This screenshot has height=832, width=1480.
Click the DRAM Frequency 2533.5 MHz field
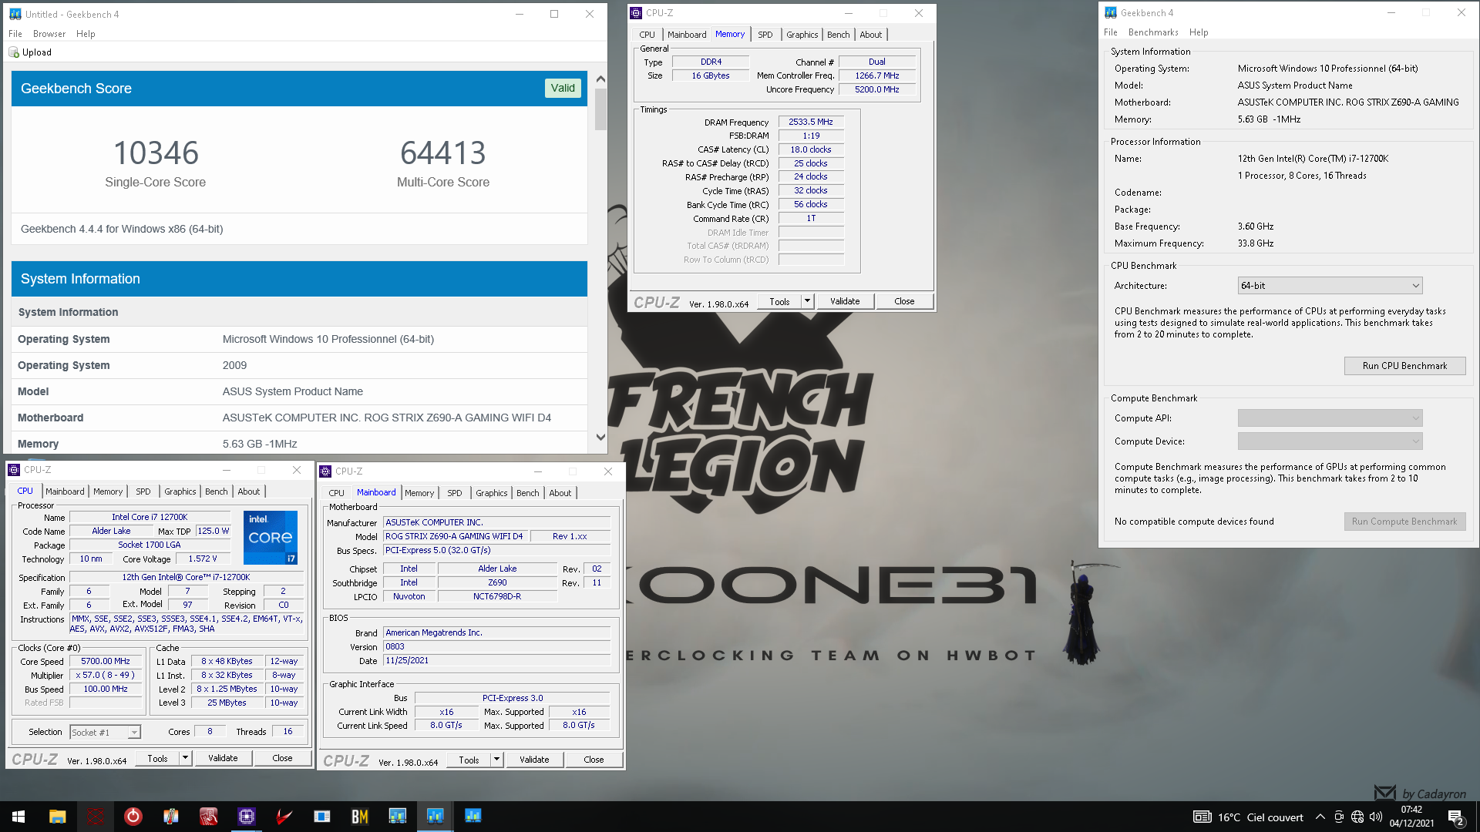tap(811, 122)
